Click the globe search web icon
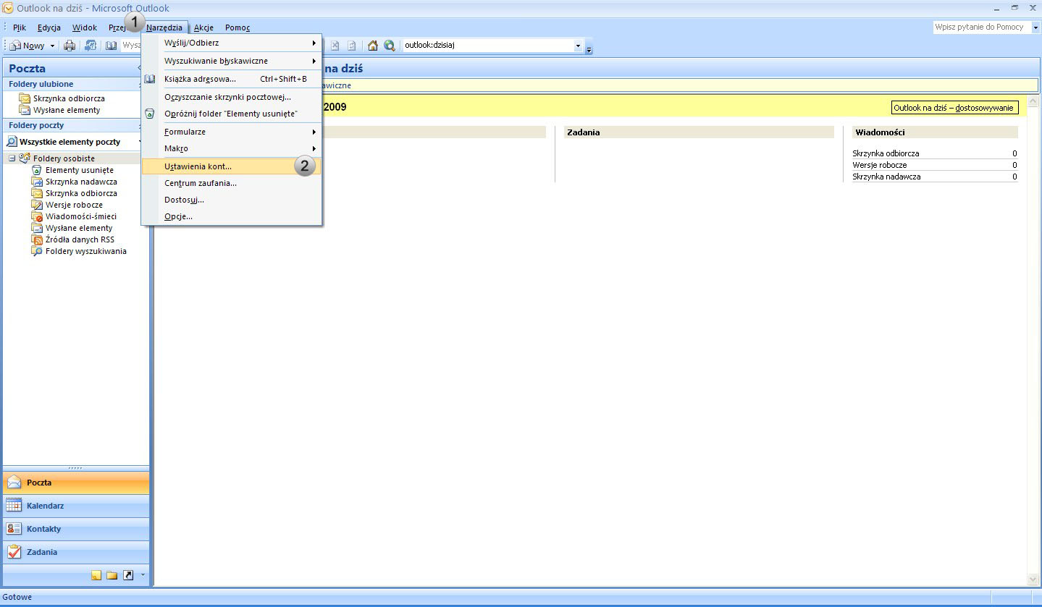 (390, 46)
